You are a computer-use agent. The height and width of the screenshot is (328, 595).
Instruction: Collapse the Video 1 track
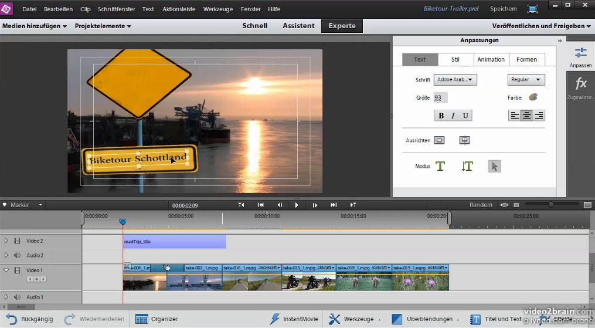pyautogui.click(x=6, y=270)
